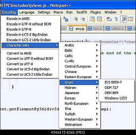Open the Find and Replace toolbar icon

tap(66, 19)
